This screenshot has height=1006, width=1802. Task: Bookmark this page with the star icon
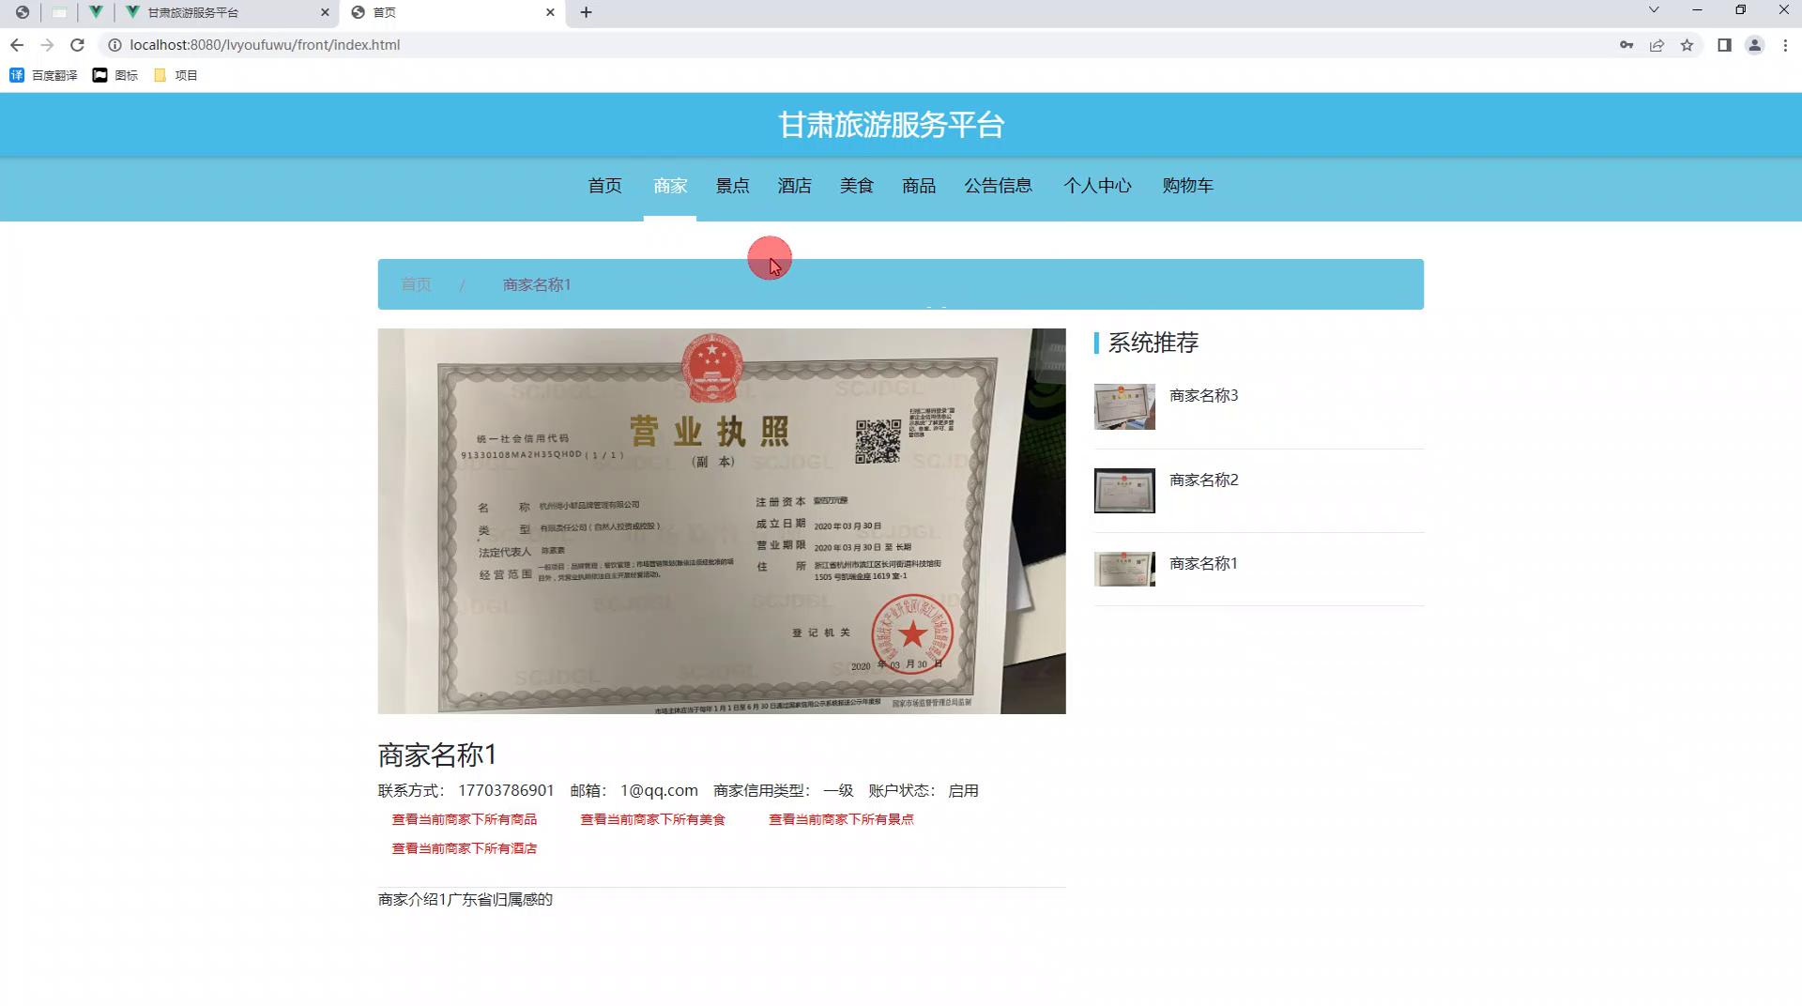pyautogui.click(x=1687, y=45)
